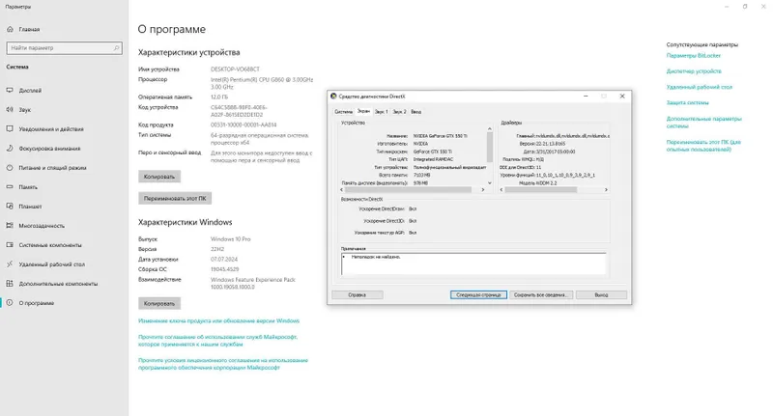Select the Звук speaker icon
The height and width of the screenshot is (416, 773).
[10, 110]
